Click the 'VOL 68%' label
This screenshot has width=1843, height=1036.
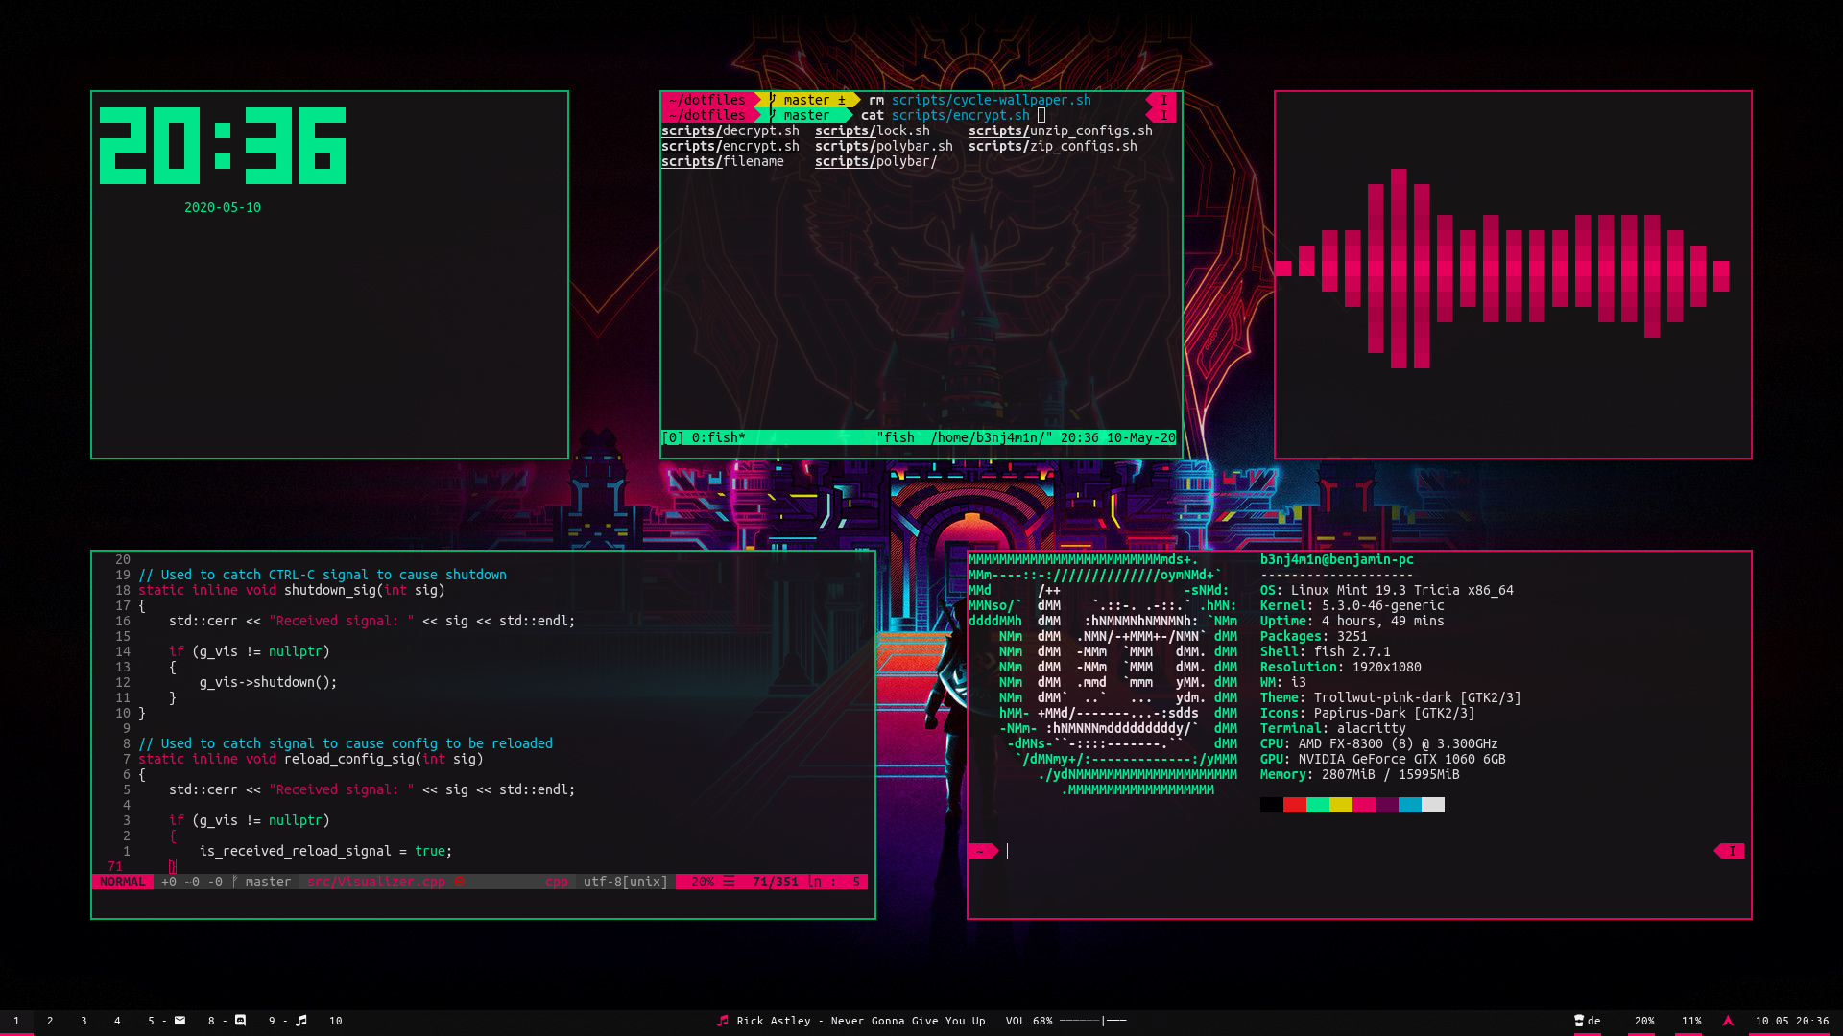click(x=1029, y=1021)
